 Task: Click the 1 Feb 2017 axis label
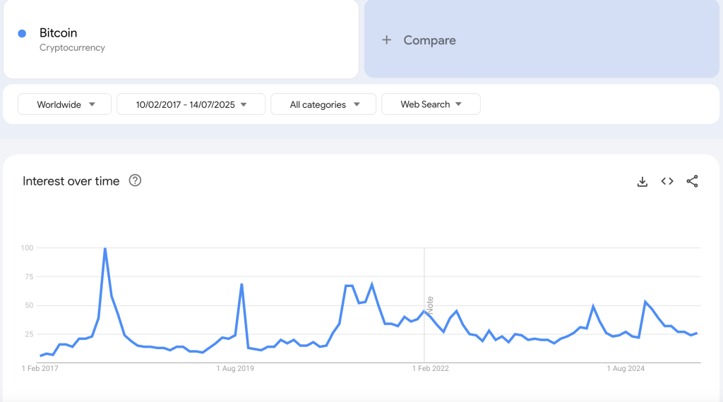(40, 368)
